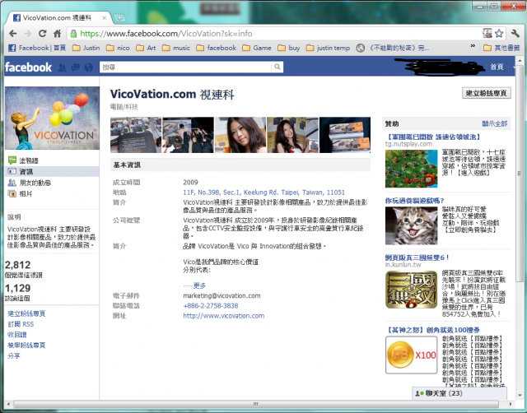This screenshot has width=527, height=413.
Task: Open Facebook notifications globe icon
Action: [89, 67]
